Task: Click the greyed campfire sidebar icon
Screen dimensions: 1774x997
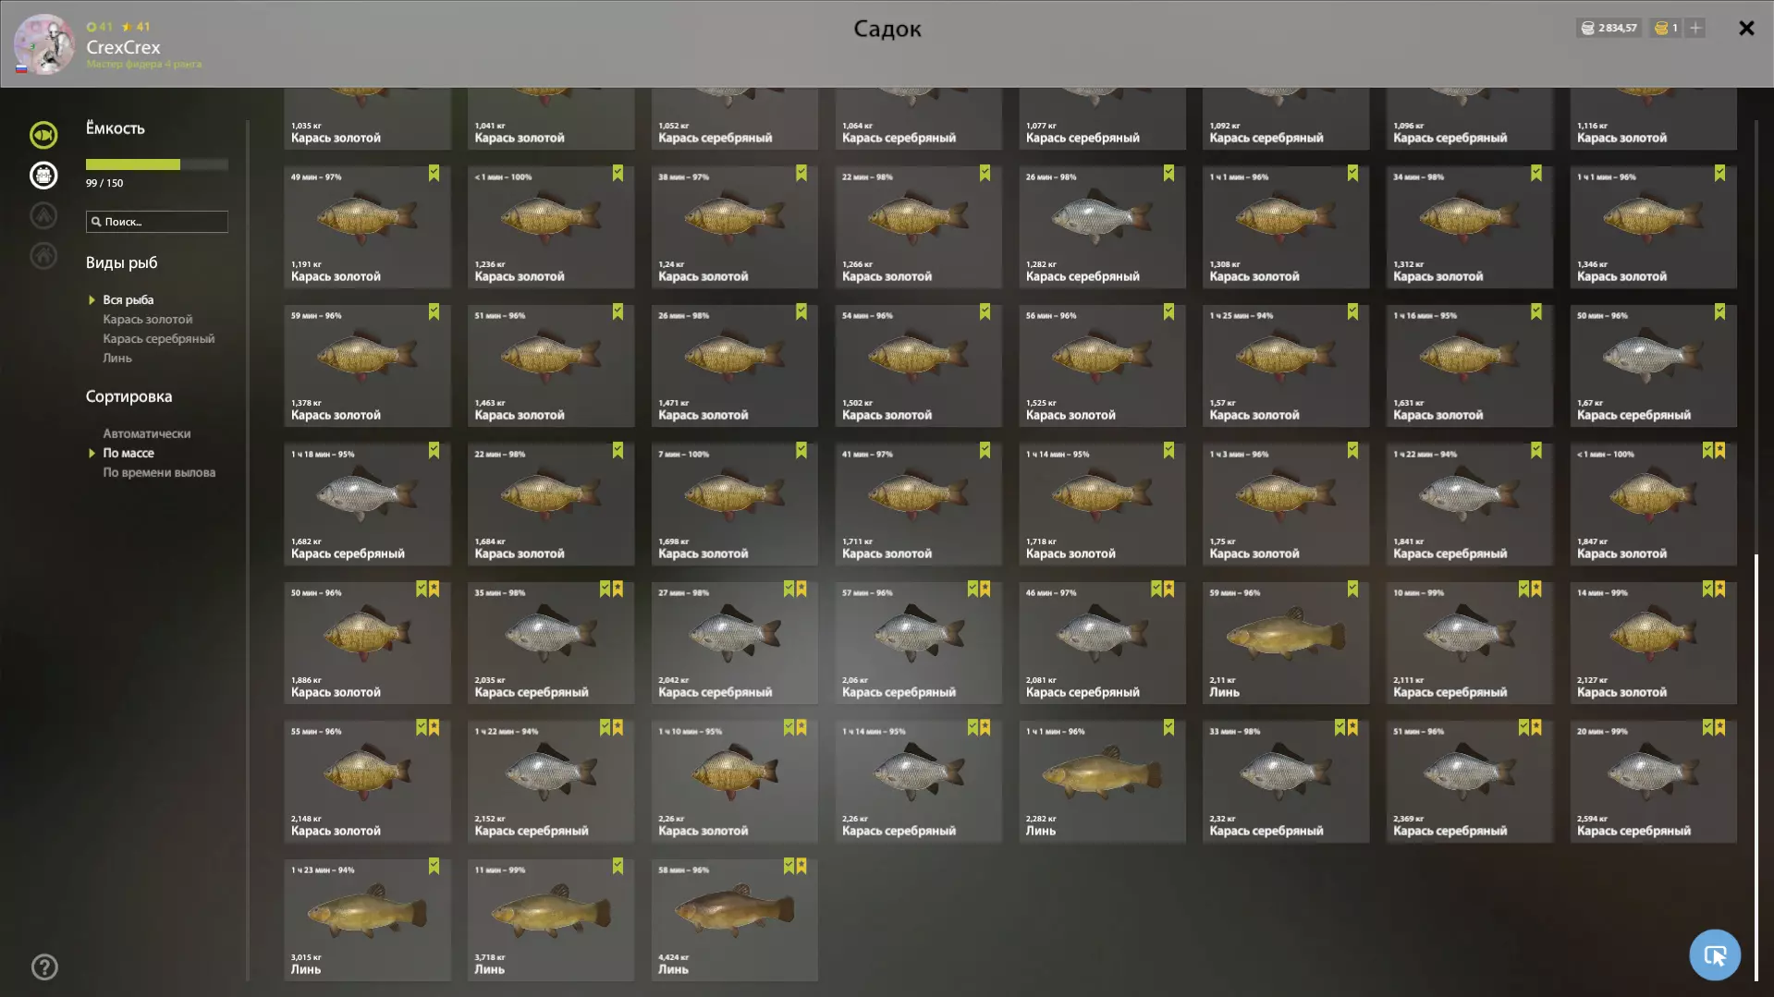Action: click(43, 216)
